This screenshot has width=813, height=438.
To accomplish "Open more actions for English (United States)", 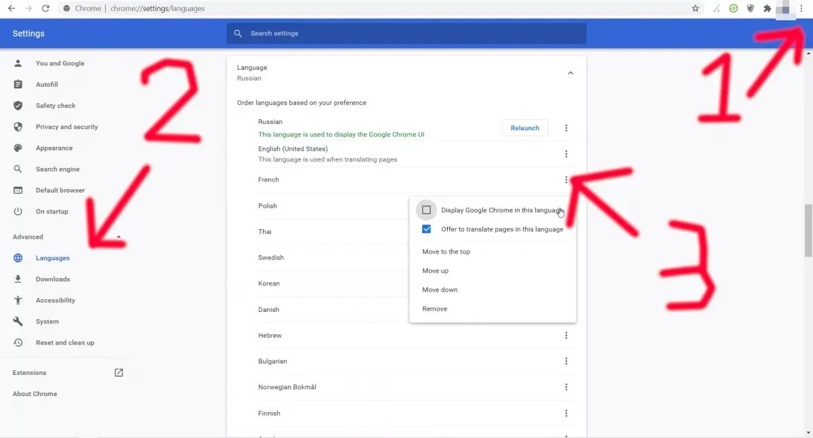I will click(566, 154).
